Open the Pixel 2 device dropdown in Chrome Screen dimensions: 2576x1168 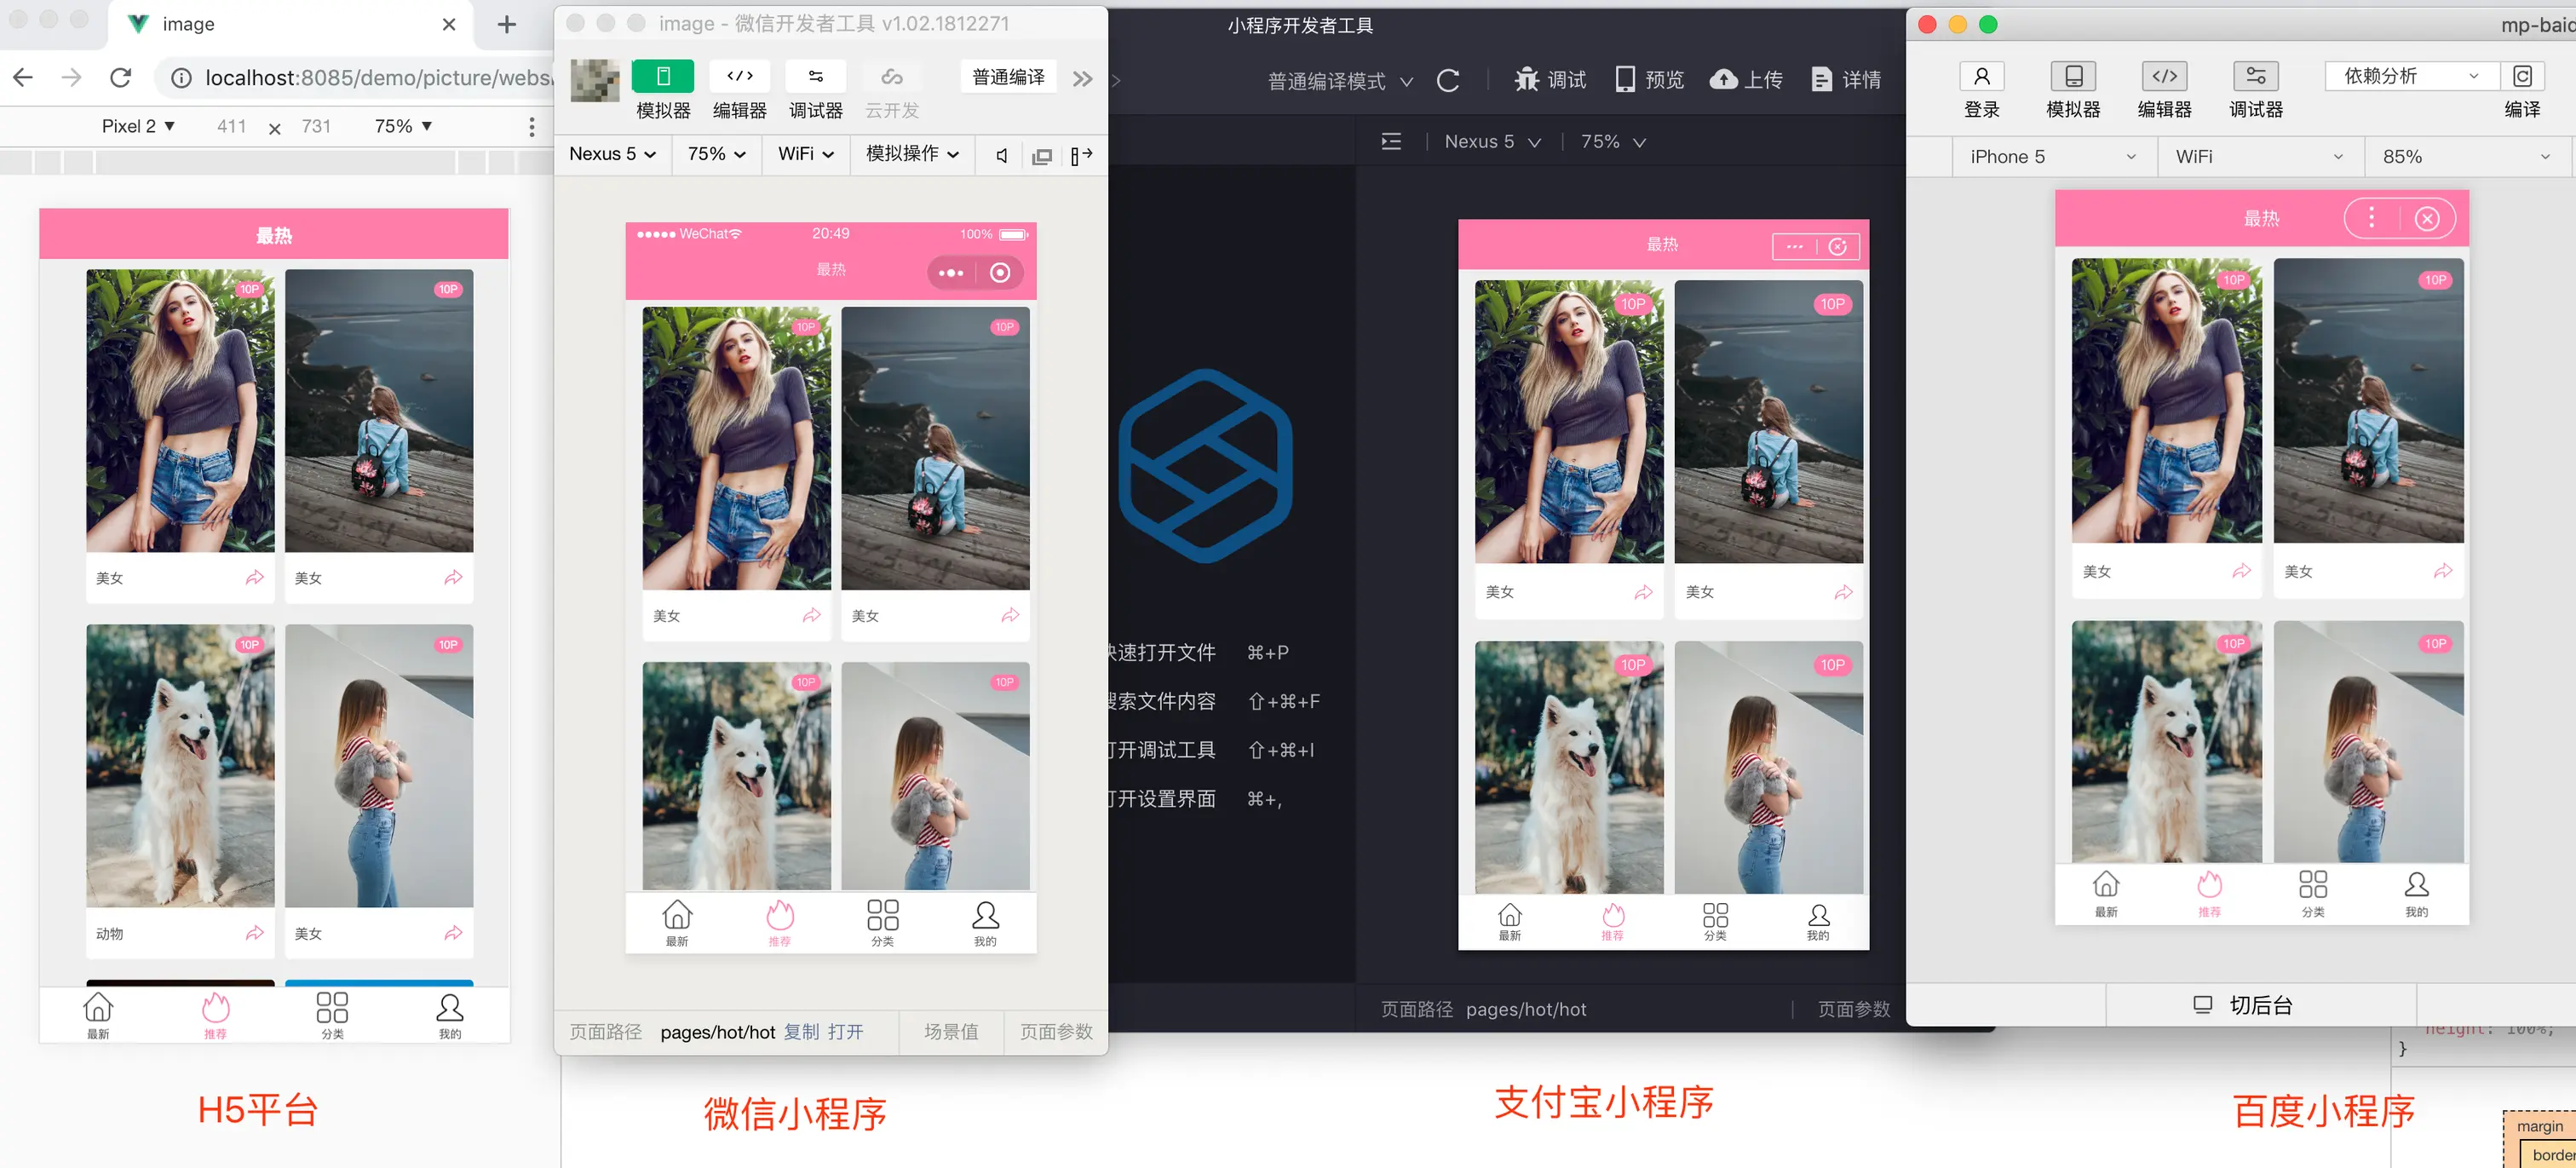[x=138, y=126]
